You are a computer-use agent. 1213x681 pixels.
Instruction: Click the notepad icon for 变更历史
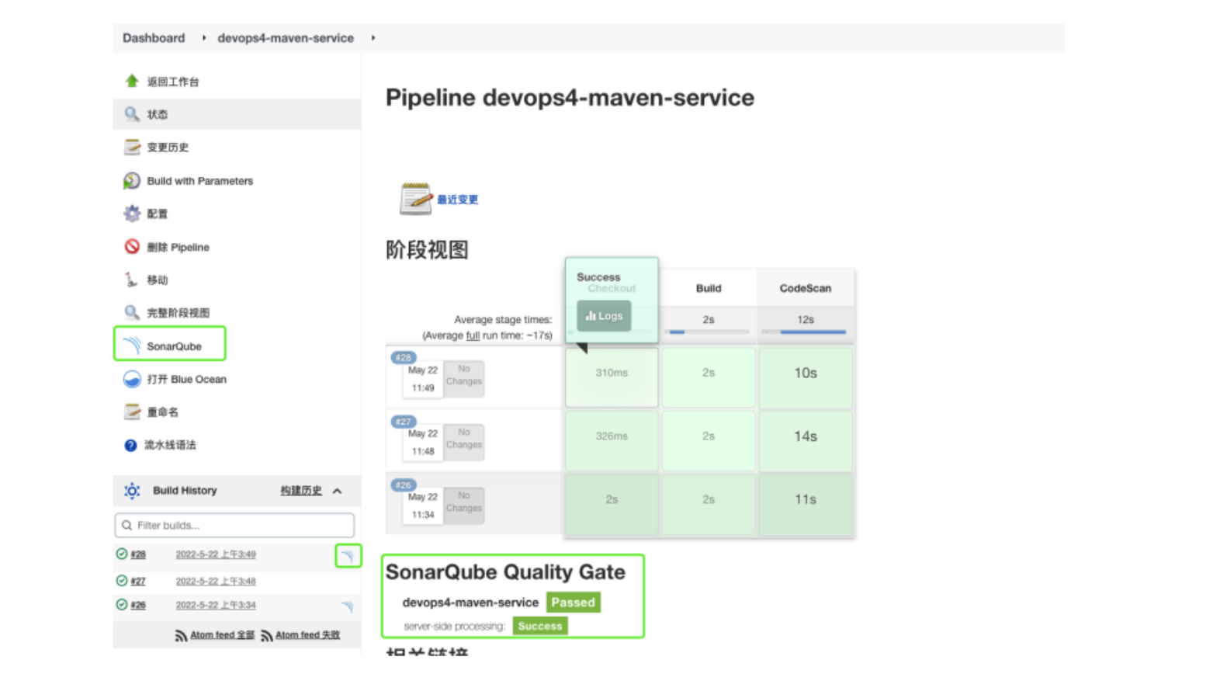point(132,147)
